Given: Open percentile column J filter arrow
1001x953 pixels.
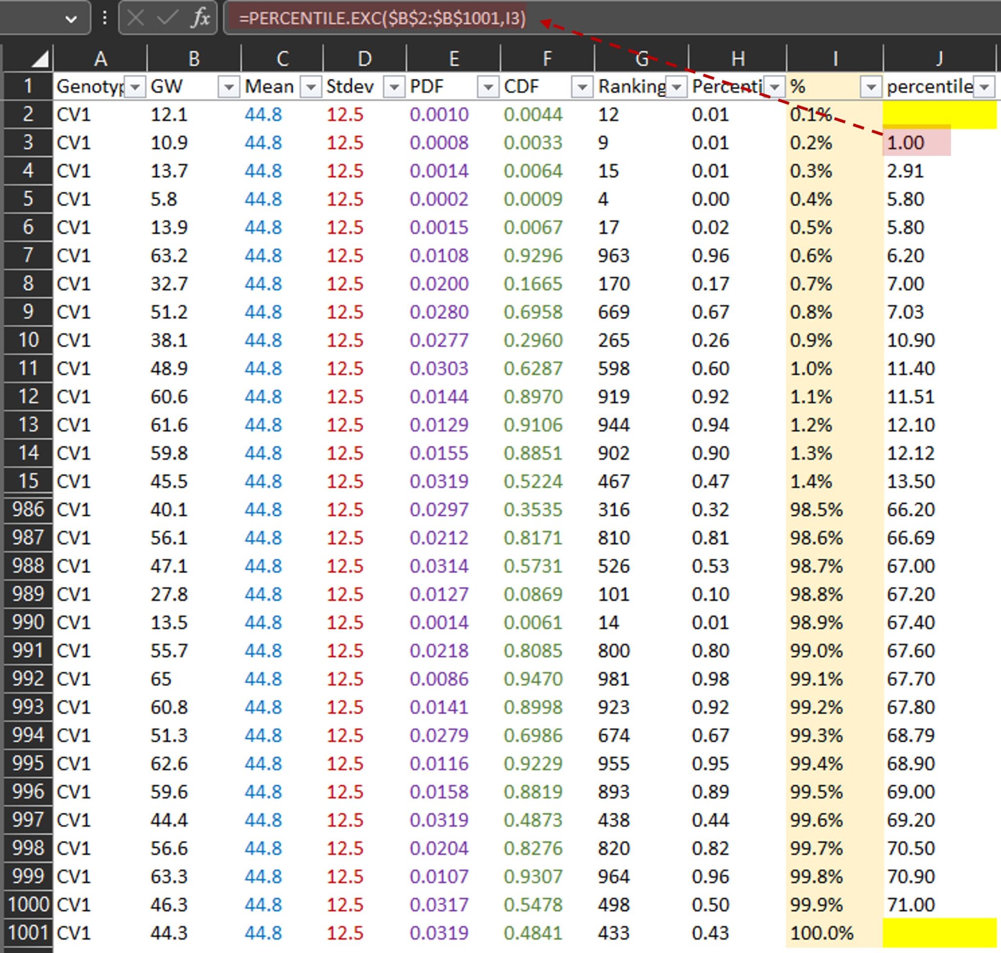Looking at the screenshot, I should coord(984,88).
